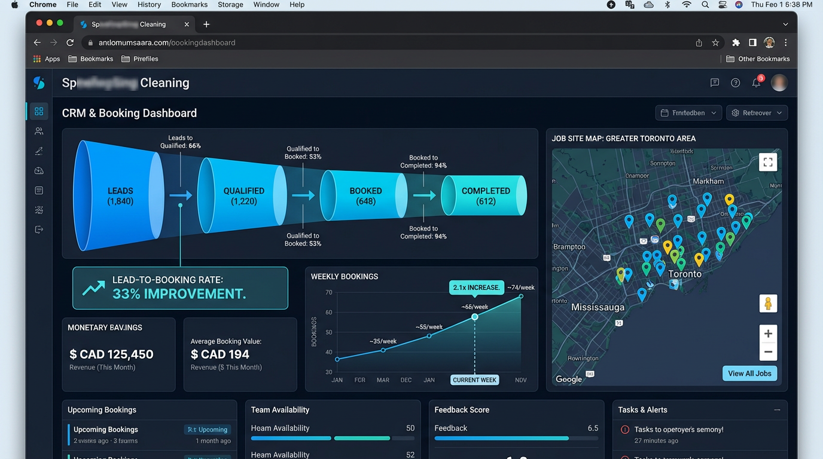Toggle Chrome side panel icon
This screenshot has height=459, width=823.
tap(752, 42)
